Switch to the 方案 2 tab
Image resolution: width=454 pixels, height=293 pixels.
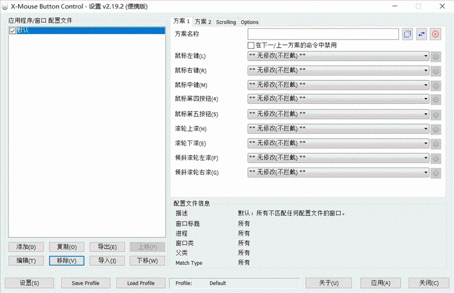[x=203, y=22]
